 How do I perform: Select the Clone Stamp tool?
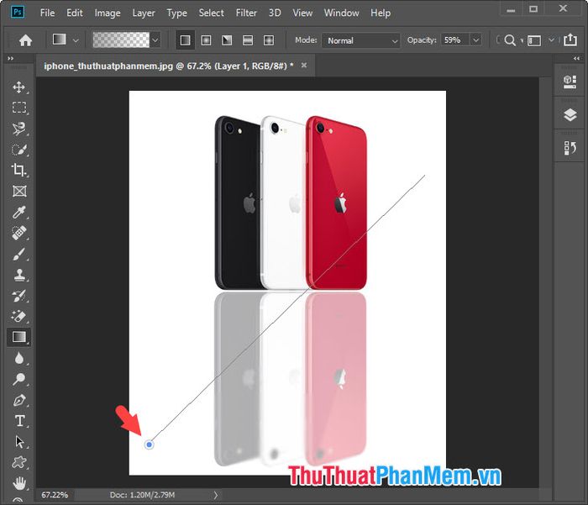click(18, 275)
